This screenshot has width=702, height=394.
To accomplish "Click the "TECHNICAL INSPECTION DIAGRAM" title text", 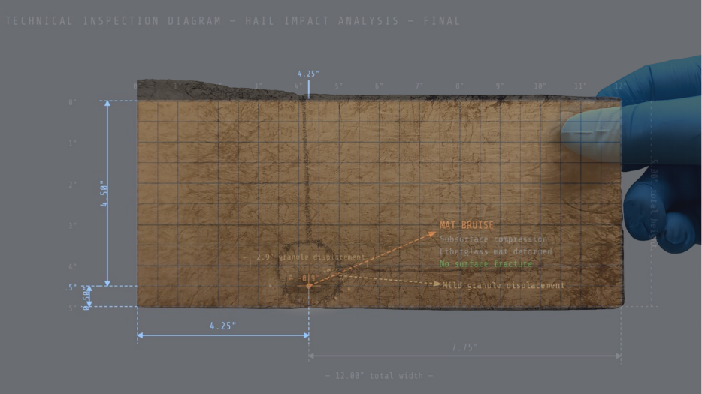I will point(113,21).
